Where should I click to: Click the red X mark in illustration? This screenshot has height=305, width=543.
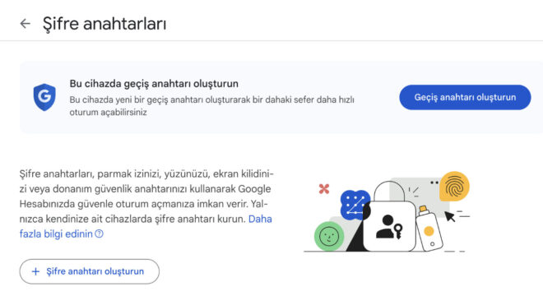coord(324,189)
